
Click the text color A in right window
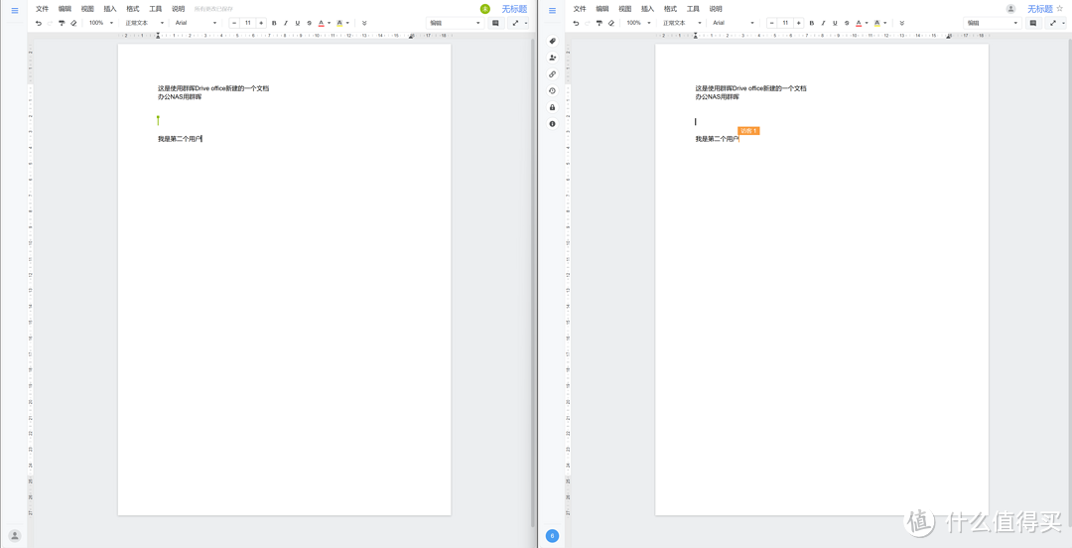pyautogui.click(x=859, y=23)
